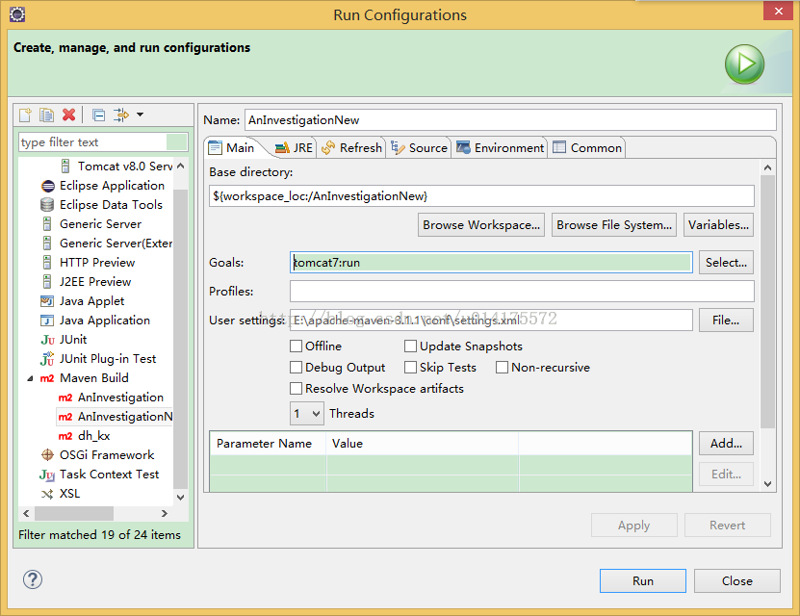Click the Java Application icon
This screenshot has height=616, width=800.
click(47, 321)
